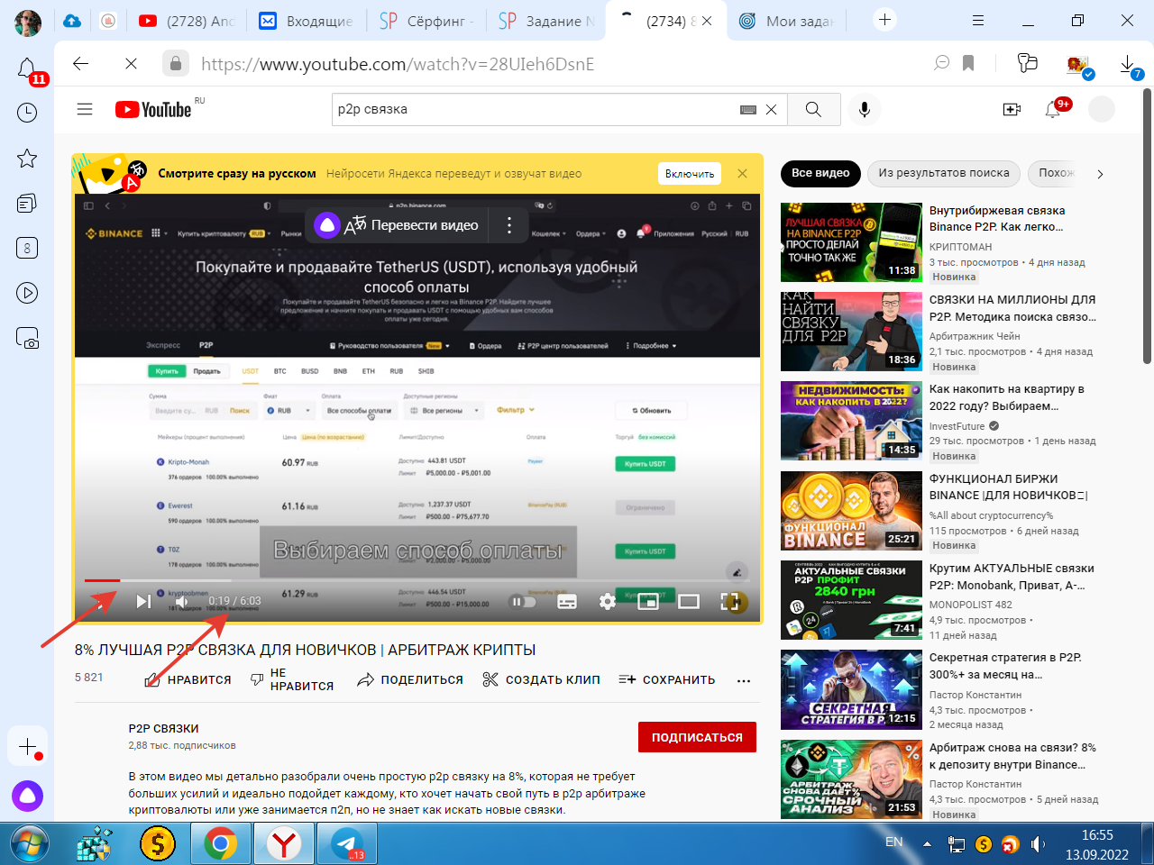Open the on-screen keyboard in search box
The image size is (1154, 865).
click(748, 110)
